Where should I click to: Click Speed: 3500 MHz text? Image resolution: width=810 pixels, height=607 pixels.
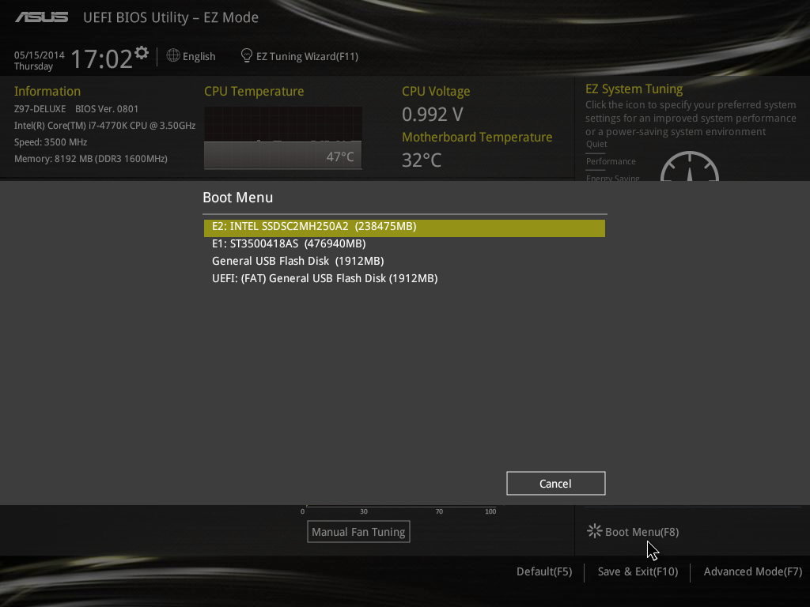pyautogui.click(x=51, y=142)
